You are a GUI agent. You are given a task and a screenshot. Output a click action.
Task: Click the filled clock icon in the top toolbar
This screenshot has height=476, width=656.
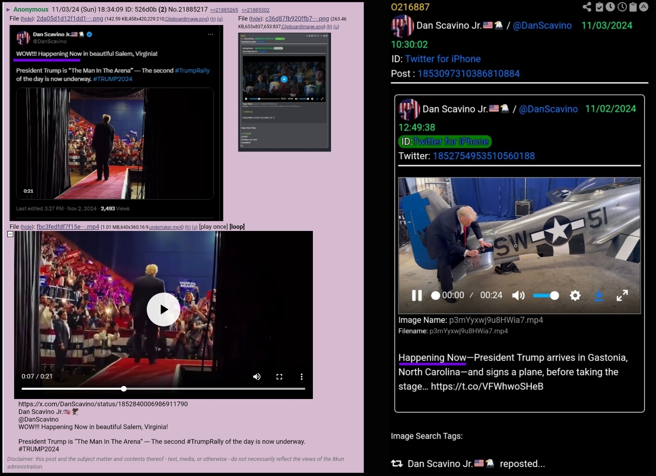click(x=610, y=7)
